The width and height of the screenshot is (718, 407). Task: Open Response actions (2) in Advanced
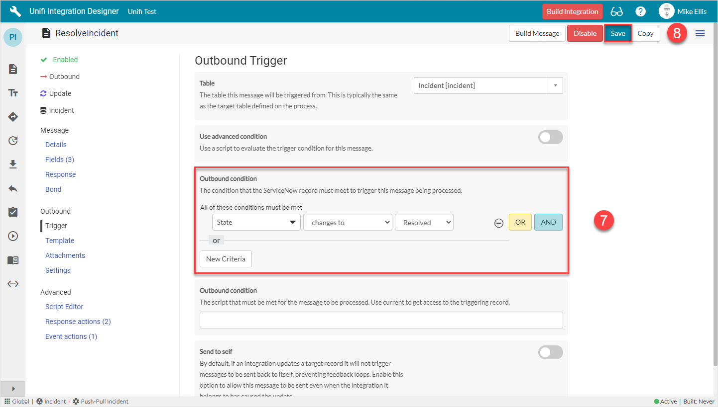[x=78, y=322]
